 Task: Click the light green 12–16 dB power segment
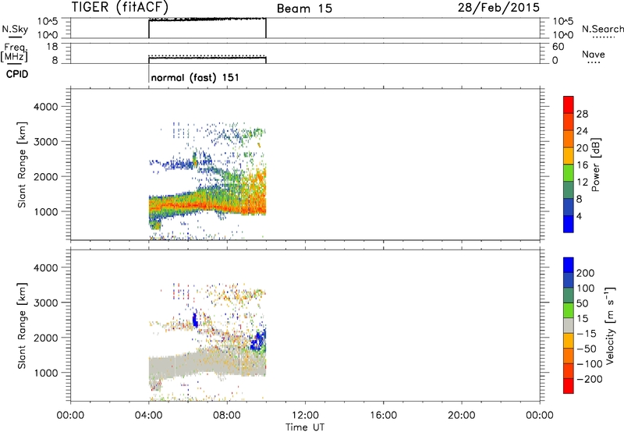coord(569,172)
